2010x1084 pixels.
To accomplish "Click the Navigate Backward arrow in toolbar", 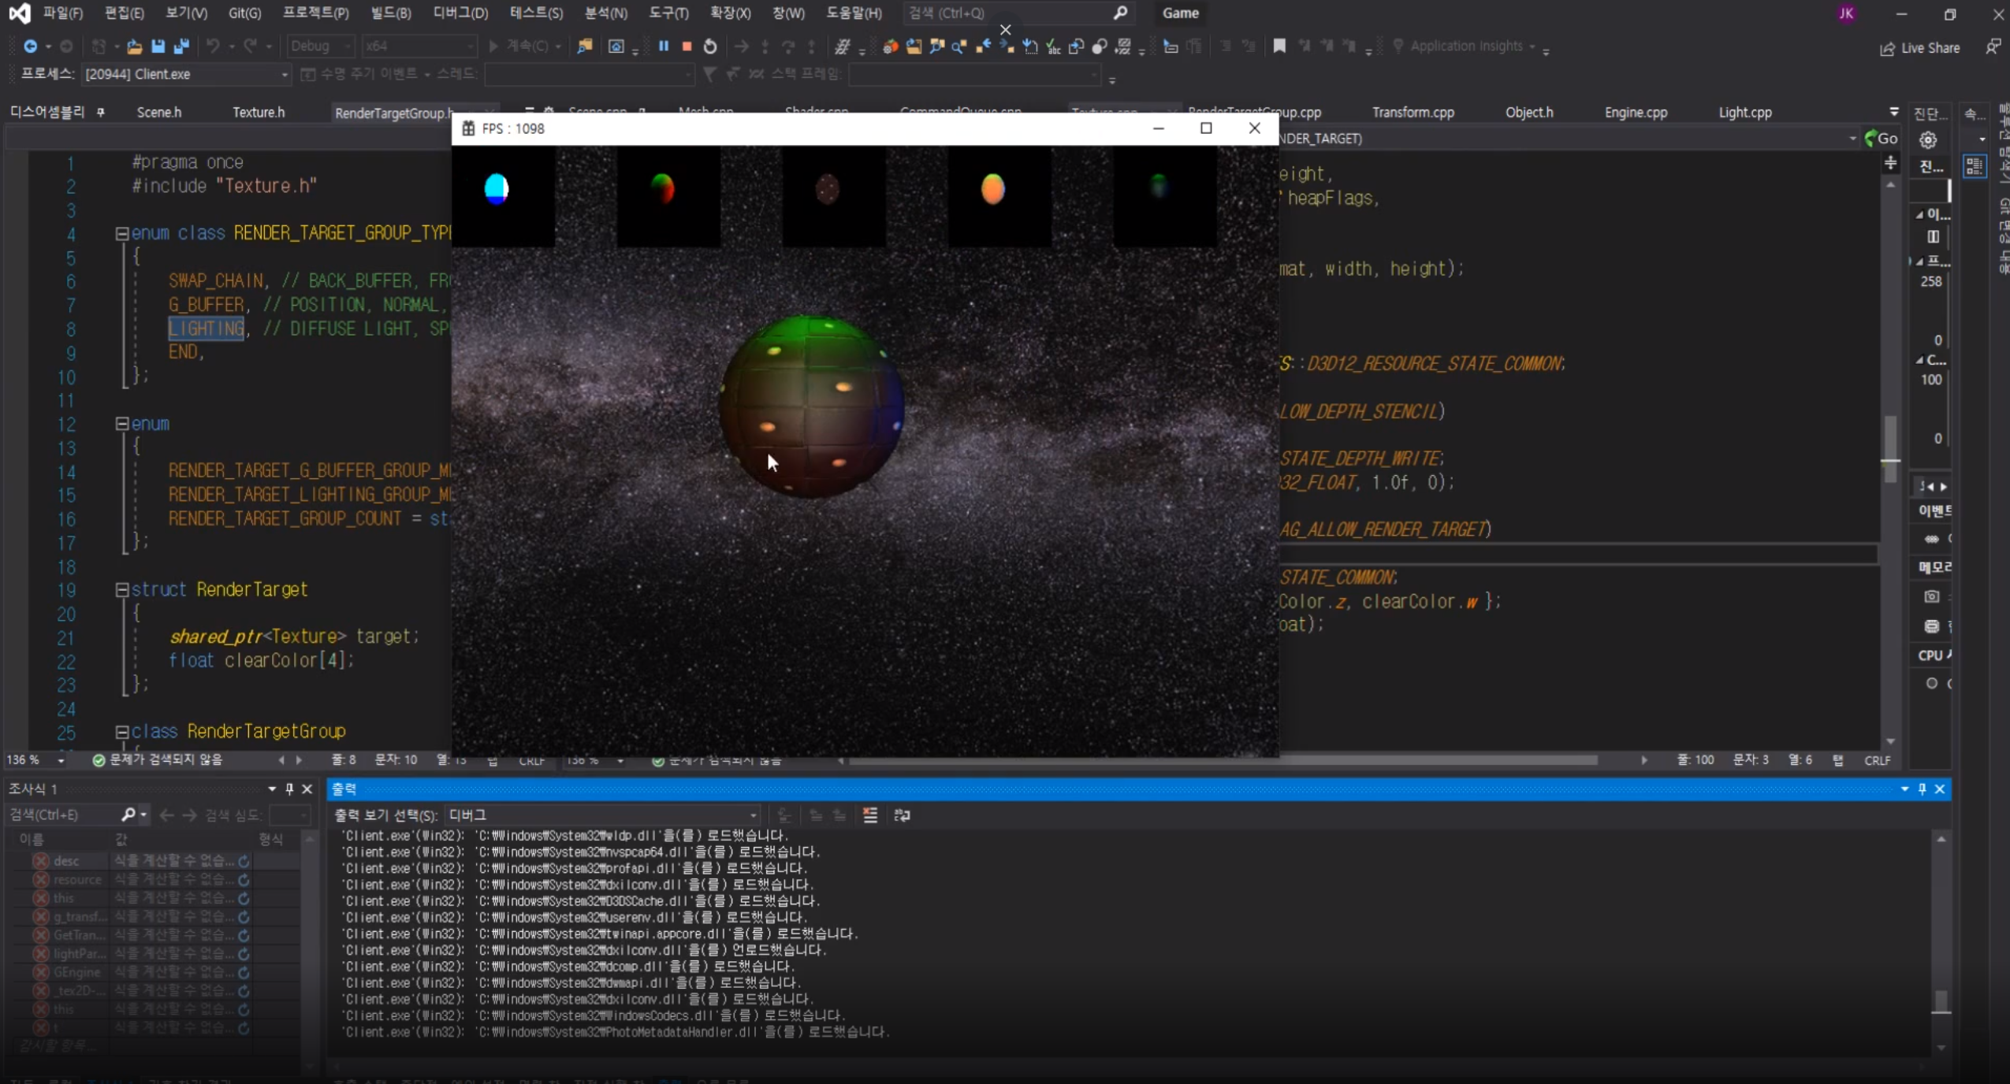I will coord(30,46).
